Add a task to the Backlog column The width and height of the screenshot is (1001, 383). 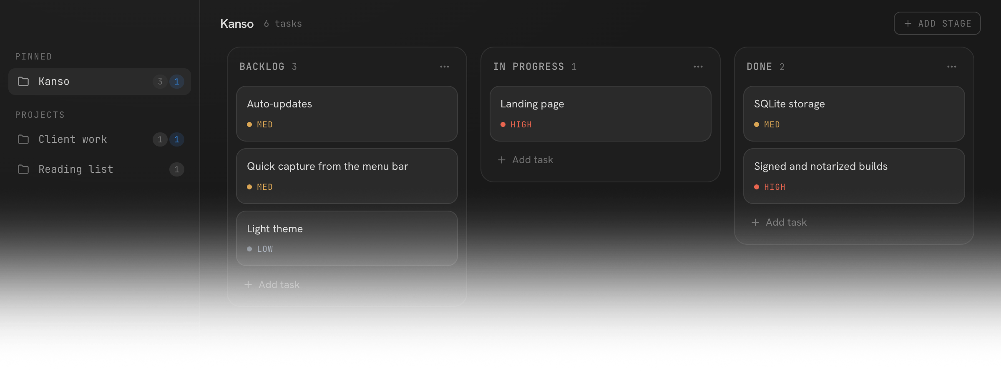coord(272,284)
